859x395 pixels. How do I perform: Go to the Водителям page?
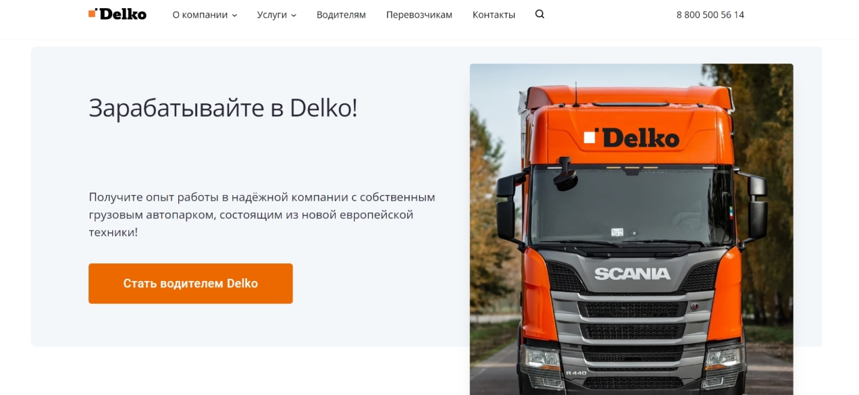[x=341, y=15]
